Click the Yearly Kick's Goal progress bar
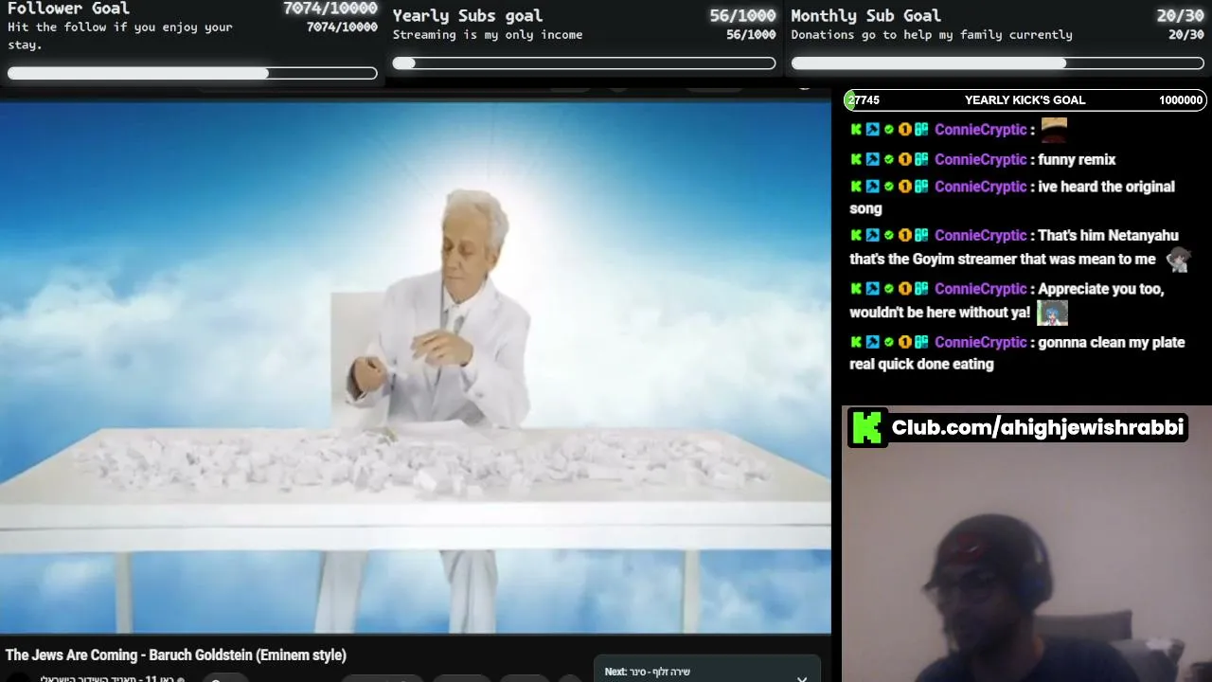 1025,100
